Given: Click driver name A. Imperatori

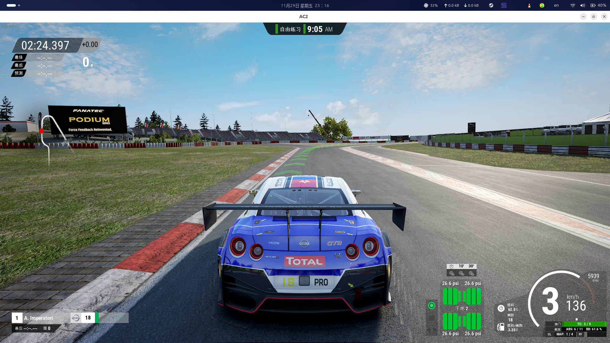Looking at the screenshot, I should (38, 318).
